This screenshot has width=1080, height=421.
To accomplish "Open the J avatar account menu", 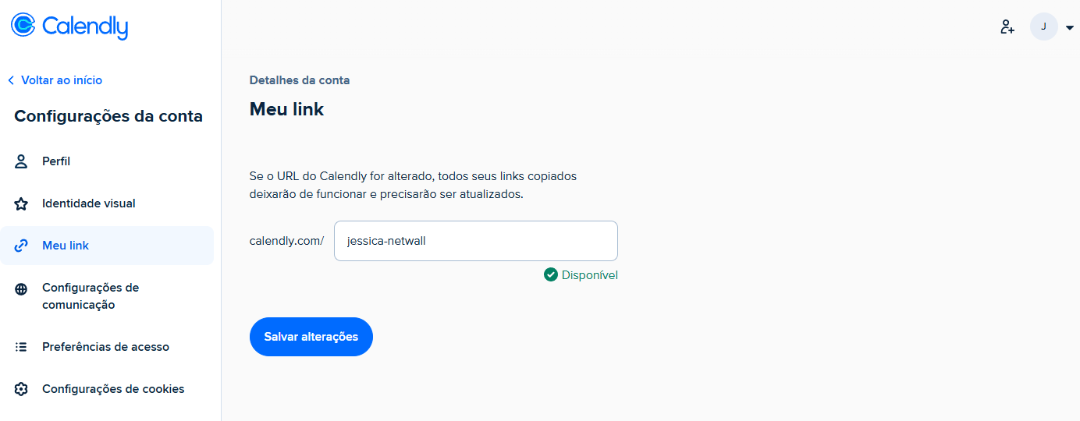I will (x=1044, y=27).
